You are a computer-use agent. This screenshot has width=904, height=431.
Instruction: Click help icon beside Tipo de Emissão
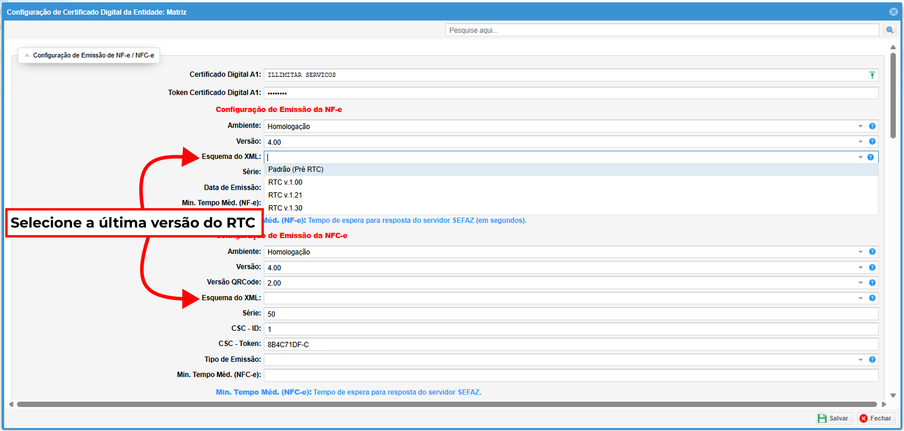(x=872, y=359)
